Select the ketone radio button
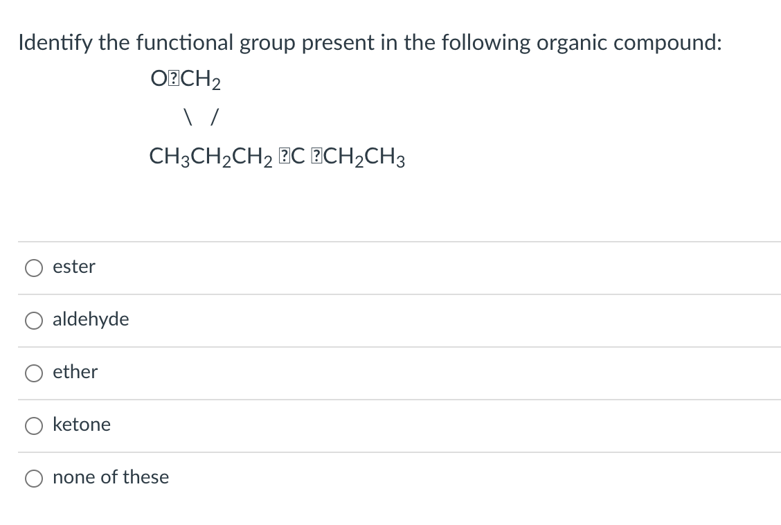The height and width of the screenshot is (525, 781). click(x=33, y=425)
